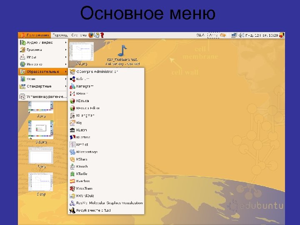Viewport: 300px width, 225px height.
Task: Launch KVerbos
Action: coord(106,181)
